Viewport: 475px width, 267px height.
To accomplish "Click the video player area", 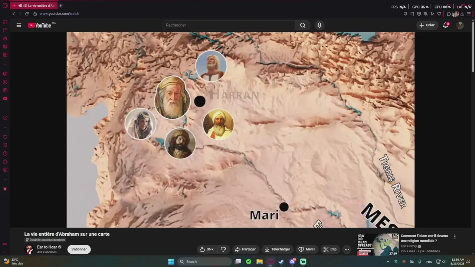I will click(240, 130).
